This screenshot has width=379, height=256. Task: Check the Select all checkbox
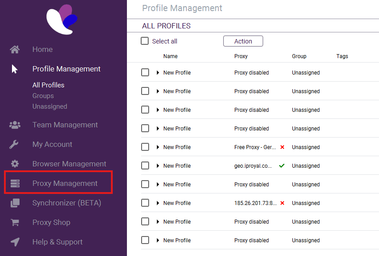[145, 41]
